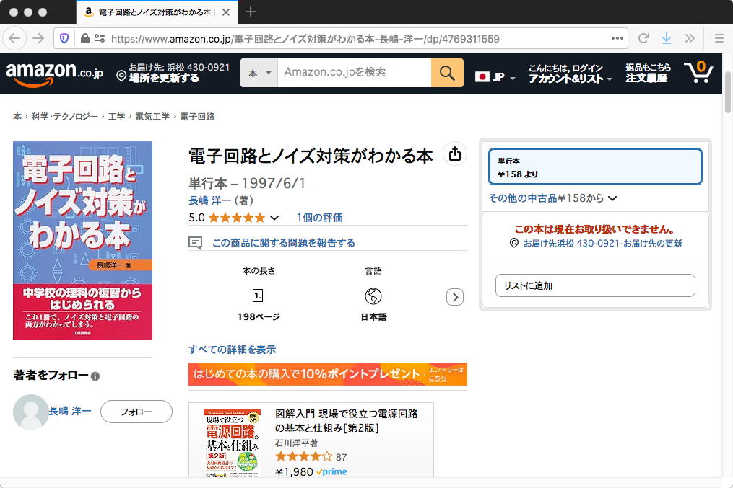Screen dimensions: 733x488
Task: Open すべての詳細を表示
Action: pyautogui.click(x=232, y=350)
